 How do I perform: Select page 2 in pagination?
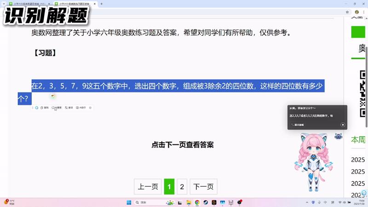click(182, 187)
